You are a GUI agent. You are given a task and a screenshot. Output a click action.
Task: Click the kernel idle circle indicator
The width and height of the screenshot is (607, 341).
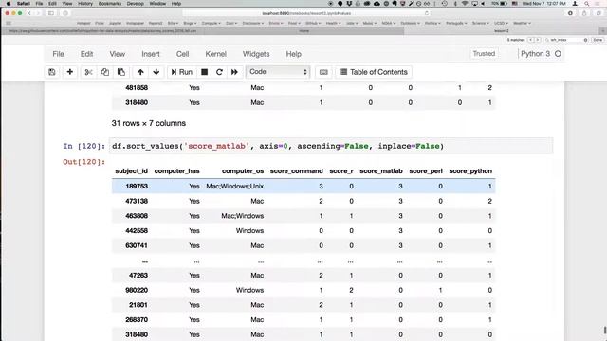[x=558, y=54]
